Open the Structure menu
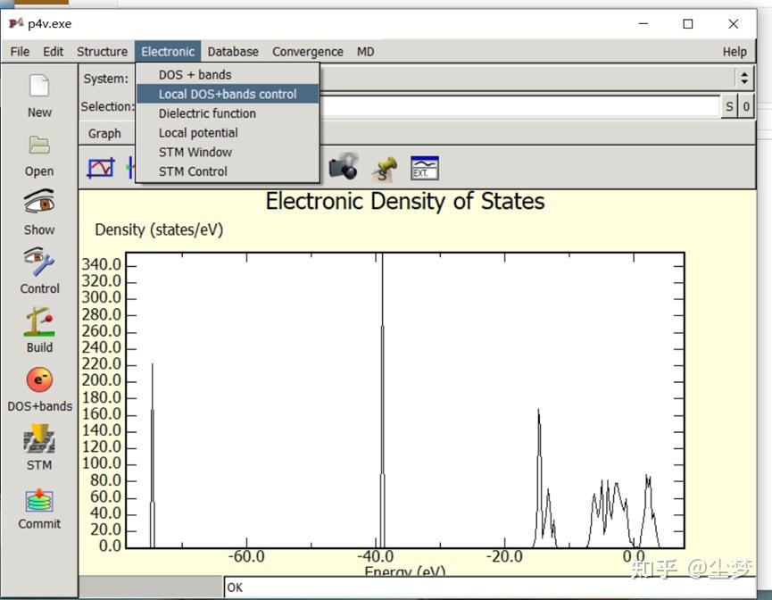772x600 pixels. tap(102, 52)
